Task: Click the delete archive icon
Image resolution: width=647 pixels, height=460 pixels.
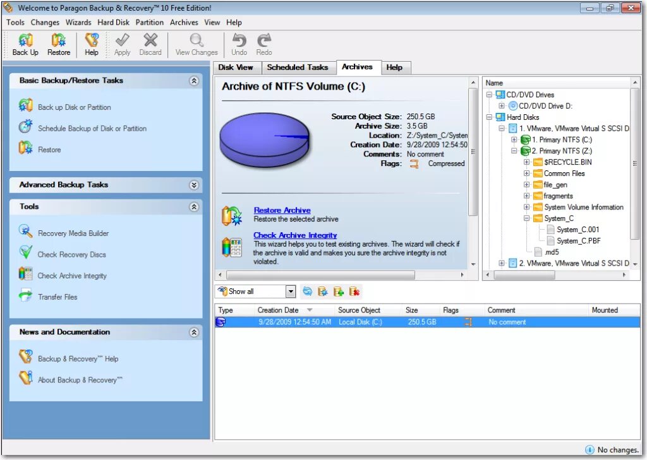Action: coord(354,292)
